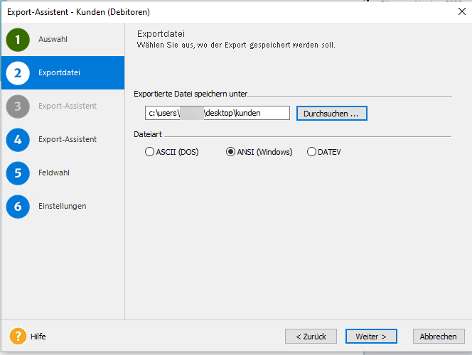Select the ASCII (DOS) file type option

pyautogui.click(x=149, y=152)
